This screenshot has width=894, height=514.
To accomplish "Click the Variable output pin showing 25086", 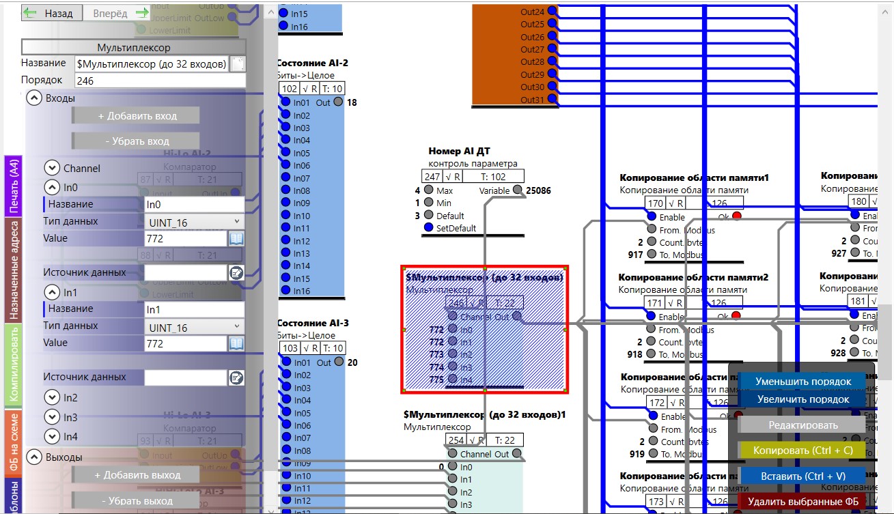I will click(518, 190).
